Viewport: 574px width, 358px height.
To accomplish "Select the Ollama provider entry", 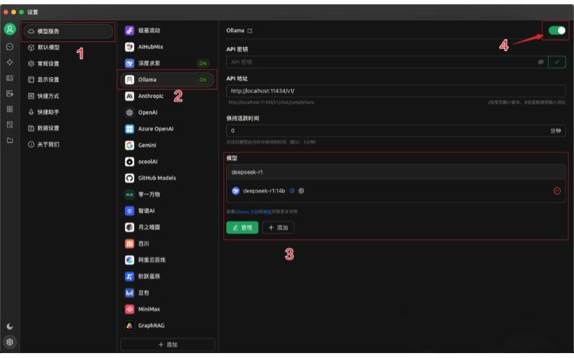I will pyautogui.click(x=167, y=80).
